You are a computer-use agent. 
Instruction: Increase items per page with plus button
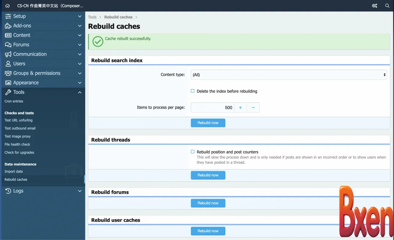coord(240,108)
